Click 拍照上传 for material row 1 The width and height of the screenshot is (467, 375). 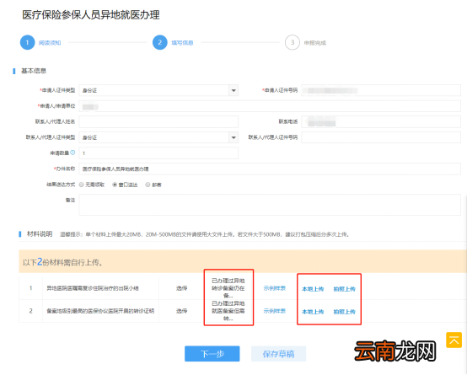(344, 288)
